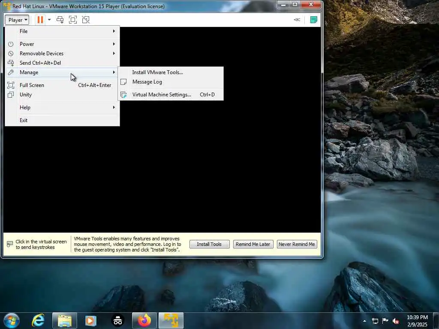Click the keyboard icon in the hint bar
The image size is (439, 329).
tap(9, 244)
